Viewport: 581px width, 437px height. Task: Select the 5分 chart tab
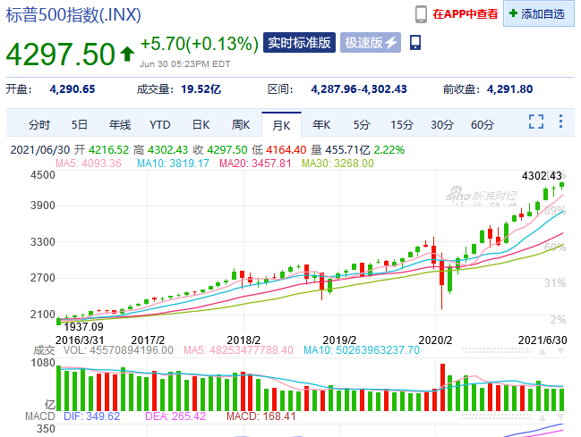(362, 125)
